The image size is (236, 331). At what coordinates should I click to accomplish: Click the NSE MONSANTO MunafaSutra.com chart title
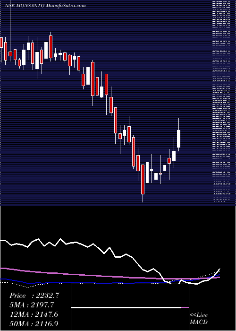[45, 6]
